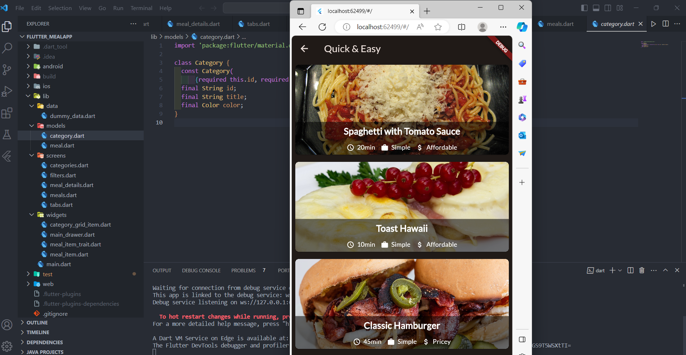Open the Extensions view
Image resolution: width=686 pixels, height=355 pixels.
(x=7, y=113)
